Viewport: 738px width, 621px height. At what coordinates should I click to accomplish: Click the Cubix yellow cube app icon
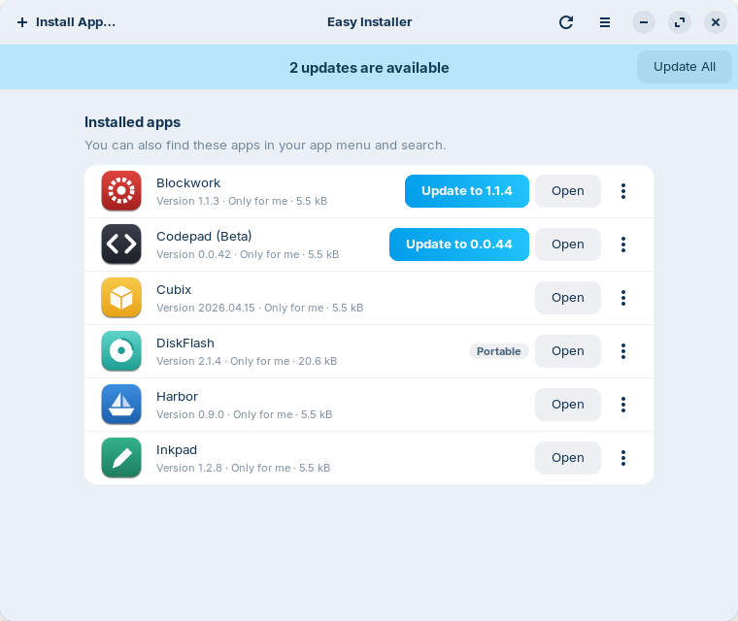pyautogui.click(x=121, y=298)
